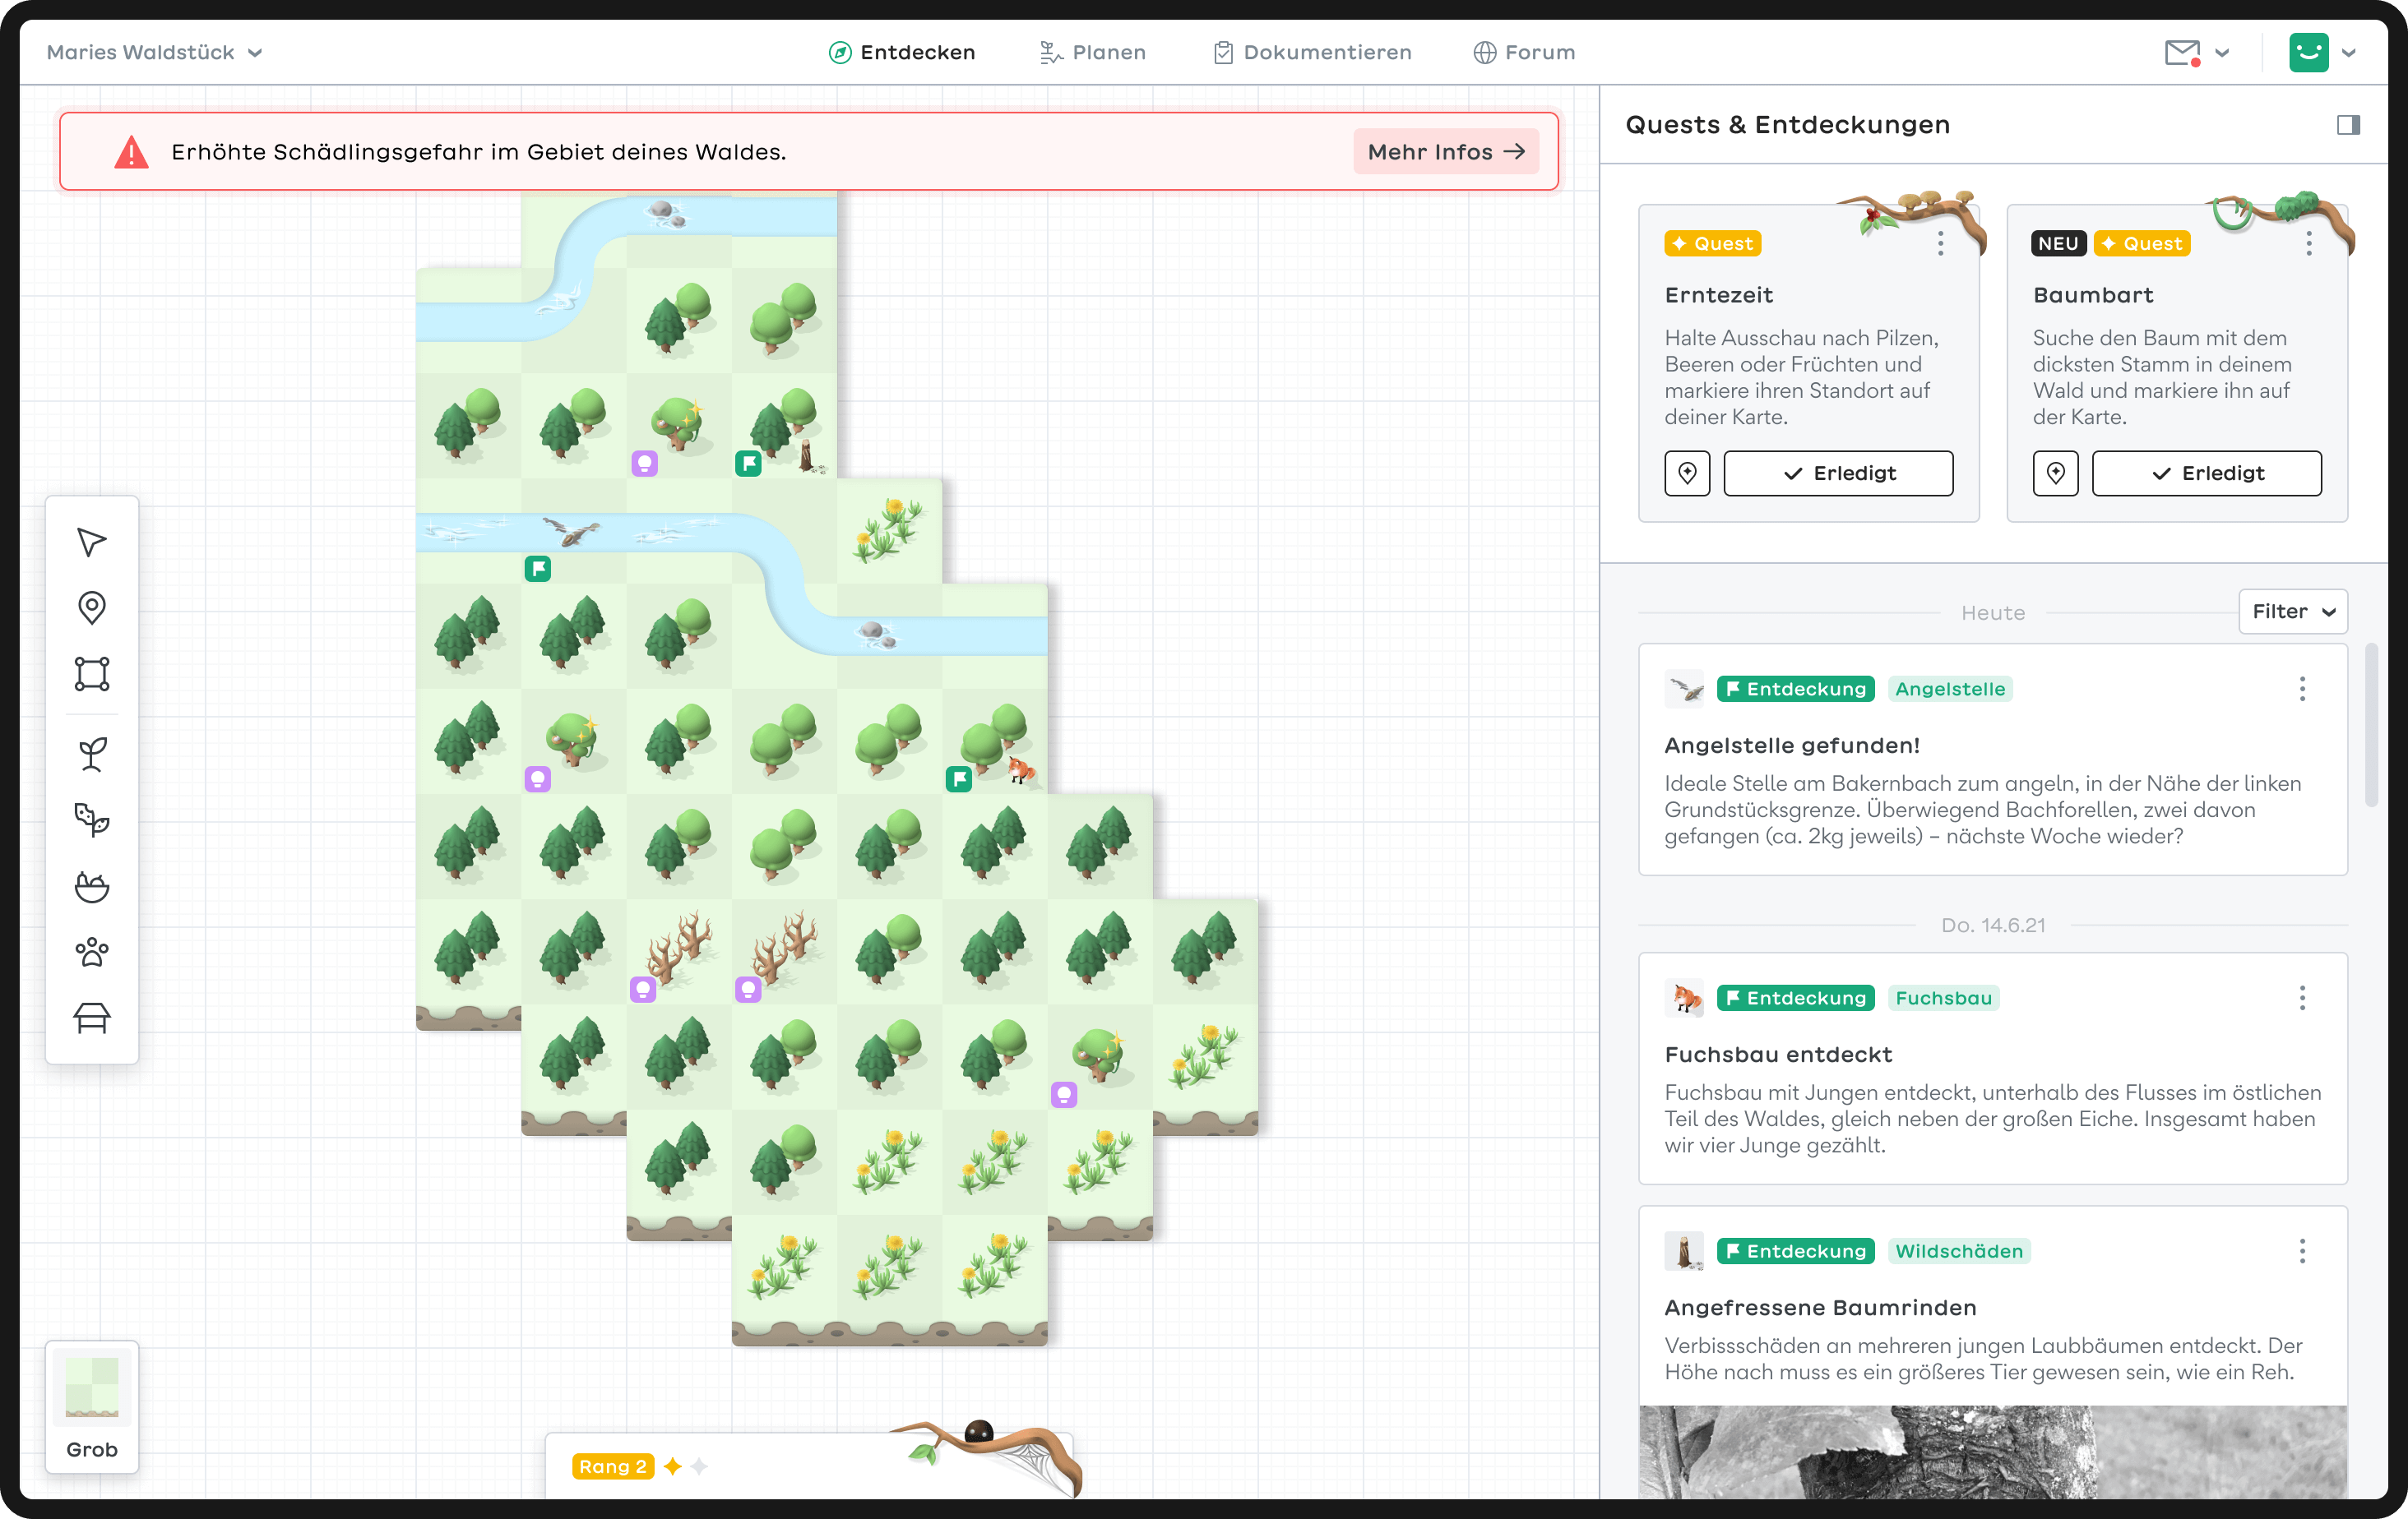
Task: Open the tree bark photo
Action: [x=1992, y=1451]
